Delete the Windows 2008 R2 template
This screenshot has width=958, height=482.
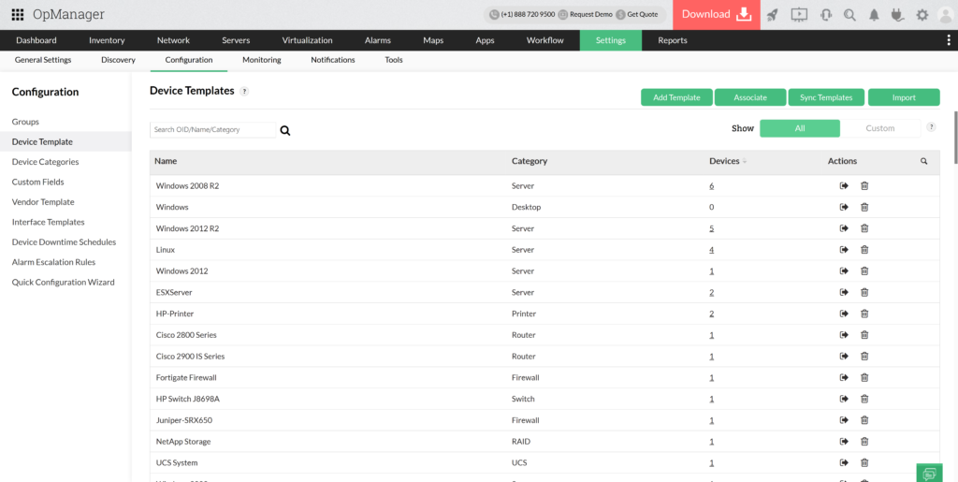pyautogui.click(x=864, y=186)
